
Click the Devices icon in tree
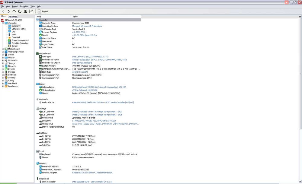tap(6, 72)
